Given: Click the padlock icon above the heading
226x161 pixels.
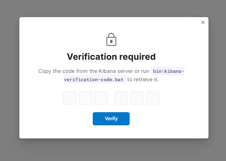Looking at the screenshot, I should point(111,39).
